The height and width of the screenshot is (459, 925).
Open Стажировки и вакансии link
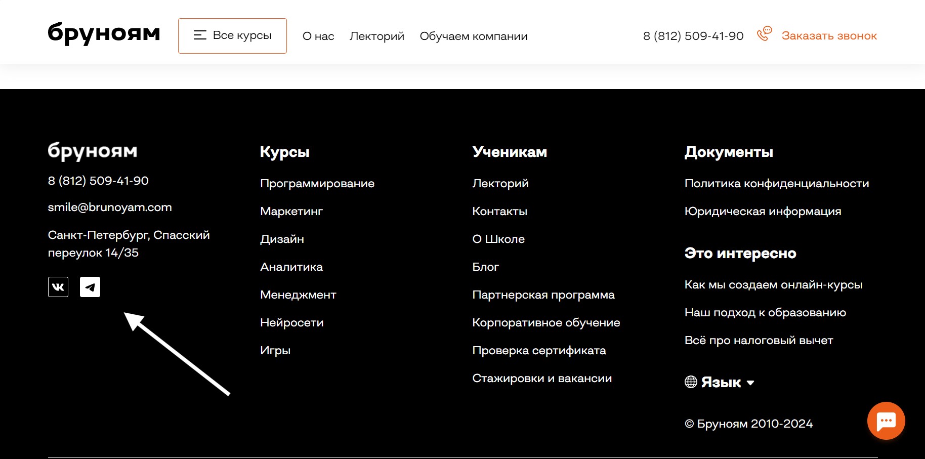[x=542, y=379]
